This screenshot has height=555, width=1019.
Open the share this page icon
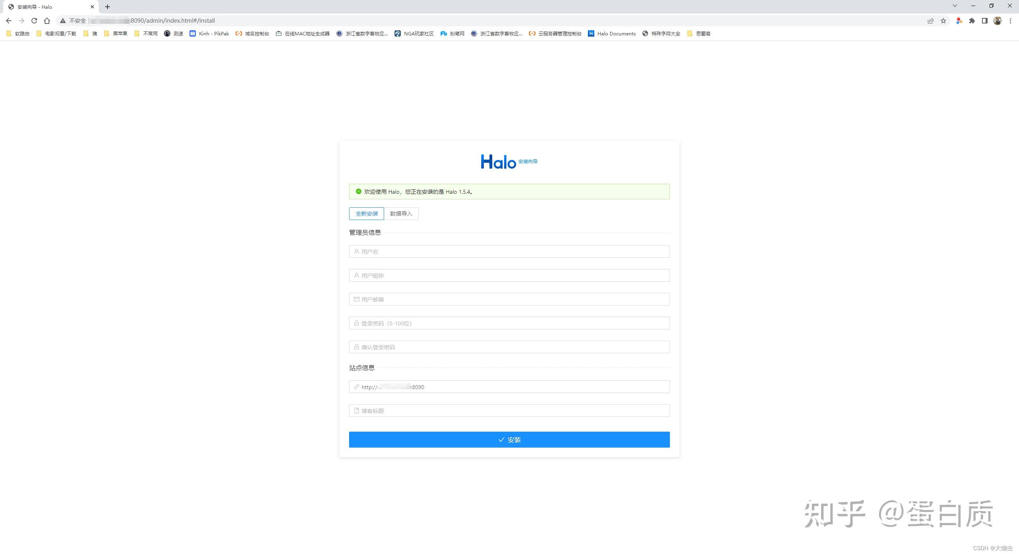[x=931, y=20]
